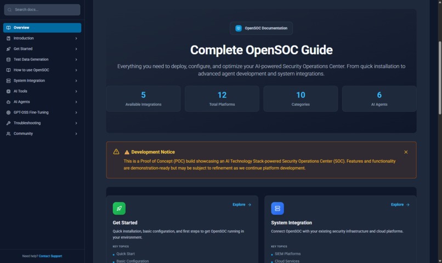Expand the System Integration sidebar chevron
The width and height of the screenshot is (442, 263).
tap(76, 81)
